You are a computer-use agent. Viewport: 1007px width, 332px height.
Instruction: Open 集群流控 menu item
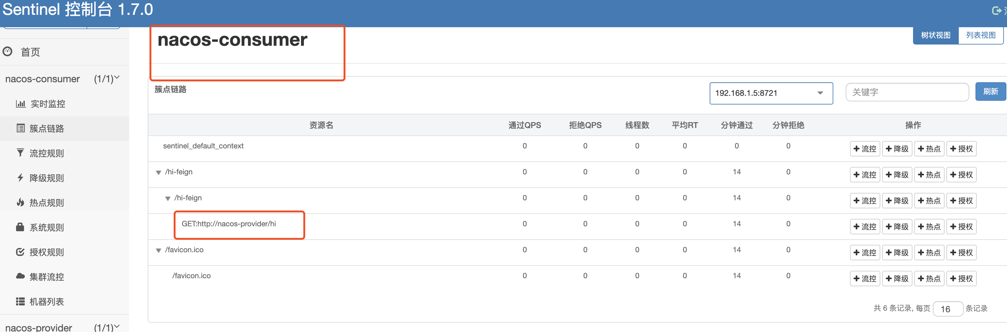(47, 277)
